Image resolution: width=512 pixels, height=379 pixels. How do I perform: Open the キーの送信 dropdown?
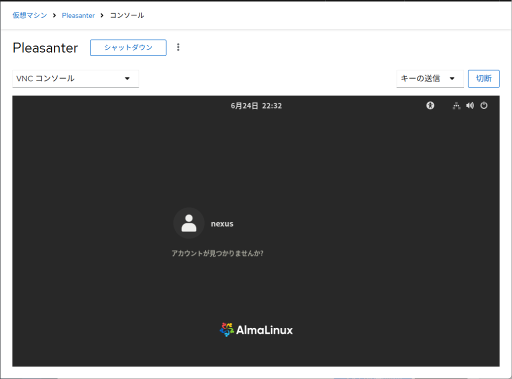(x=429, y=78)
